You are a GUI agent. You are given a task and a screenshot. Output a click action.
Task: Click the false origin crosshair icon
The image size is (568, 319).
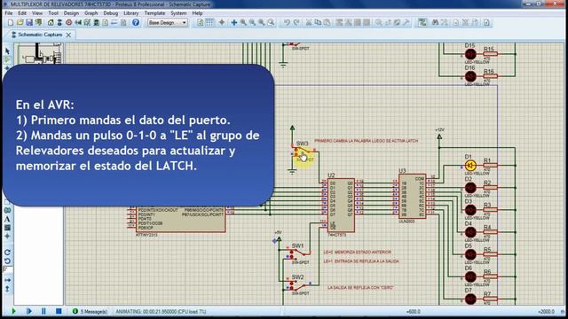(222, 22)
